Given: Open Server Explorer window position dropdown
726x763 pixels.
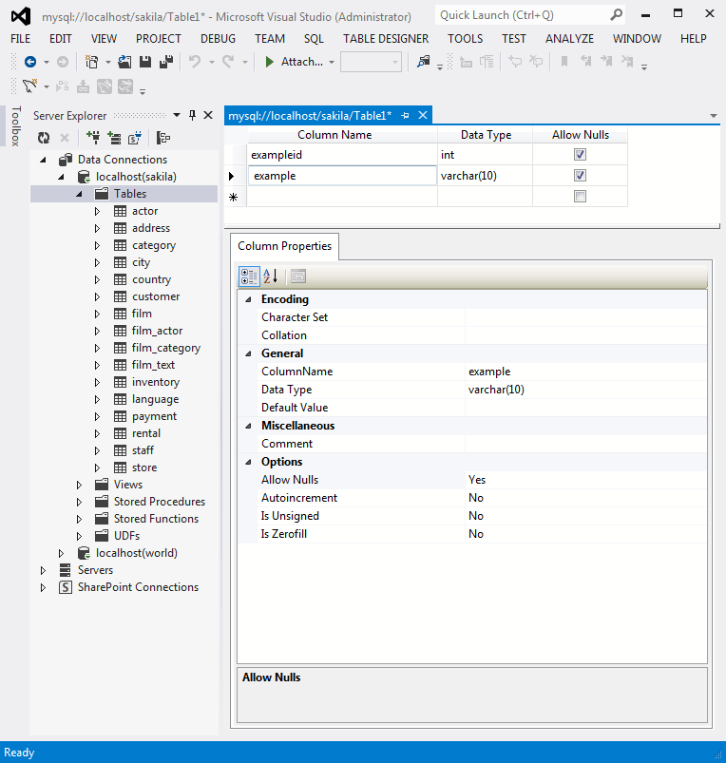Looking at the screenshot, I should [177, 115].
